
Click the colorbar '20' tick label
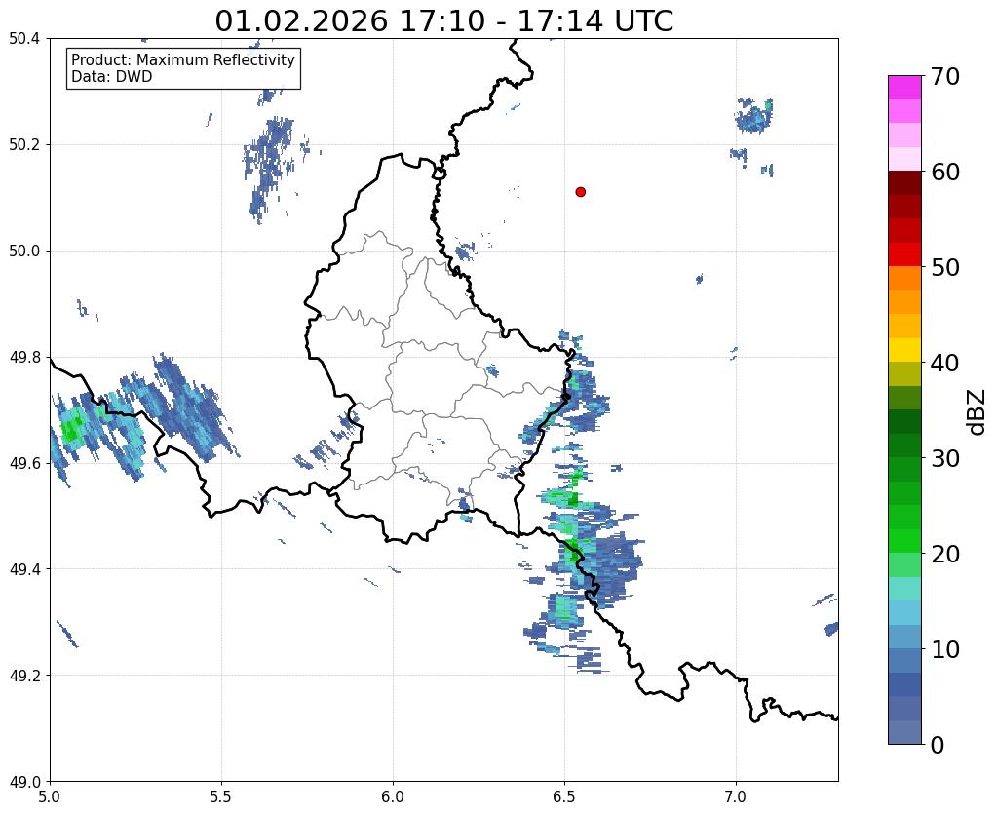[945, 554]
